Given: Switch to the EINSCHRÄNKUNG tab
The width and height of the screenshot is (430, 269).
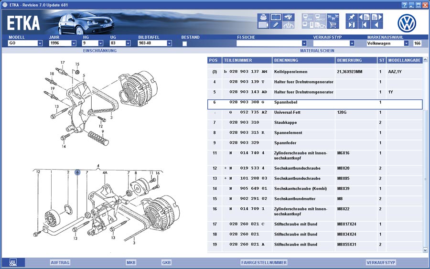Looking at the screenshot, I should pos(99,51).
